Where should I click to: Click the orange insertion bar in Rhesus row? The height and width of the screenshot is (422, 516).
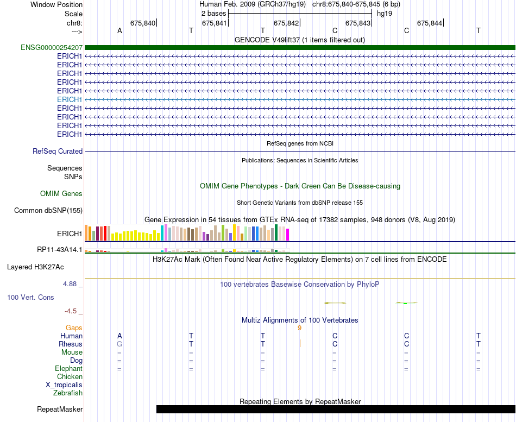coord(300,343)
